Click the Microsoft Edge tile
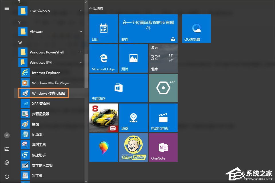275x183 pixels. tap(103, 58)
